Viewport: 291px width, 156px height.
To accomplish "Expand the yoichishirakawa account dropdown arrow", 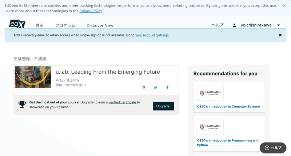I will [278, 25].
